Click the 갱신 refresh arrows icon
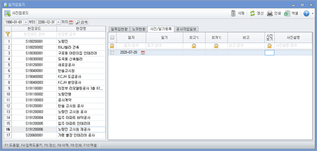The height and width of the screenshot is (151, 317). pos(252,13)
